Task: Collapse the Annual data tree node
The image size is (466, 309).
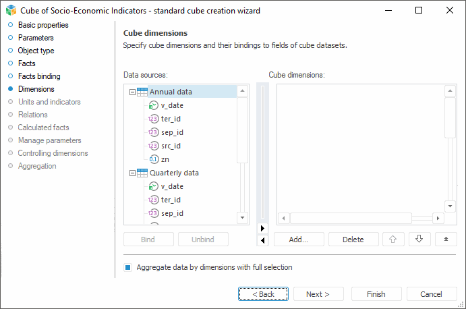Action: (x=132, y=92)
